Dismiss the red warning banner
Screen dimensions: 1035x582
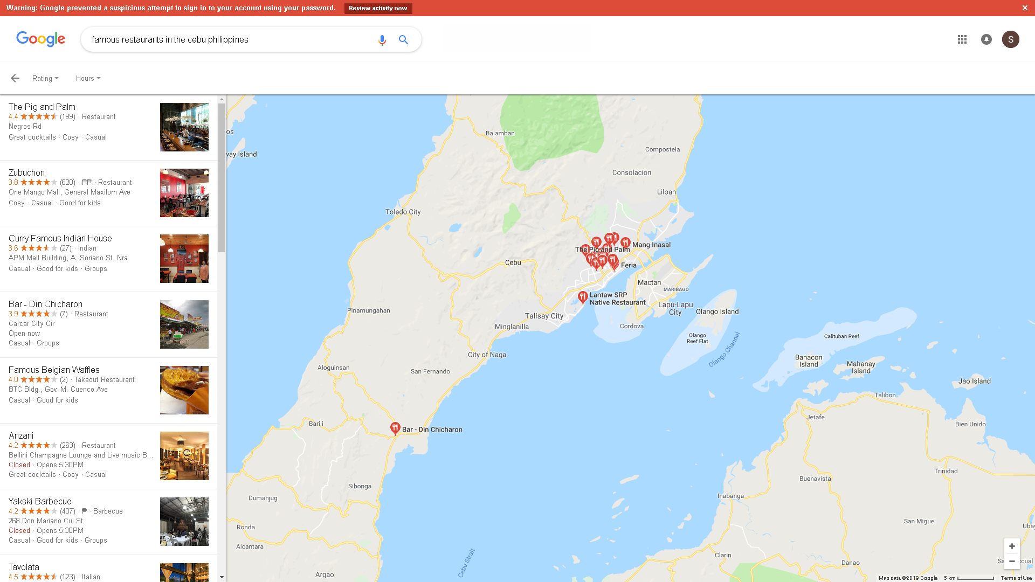pyautogui.click(x=1025, y=8)
